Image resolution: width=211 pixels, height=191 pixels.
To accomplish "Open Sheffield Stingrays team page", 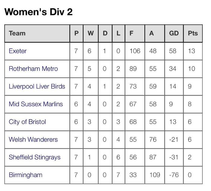I will (x=35, y=157).
